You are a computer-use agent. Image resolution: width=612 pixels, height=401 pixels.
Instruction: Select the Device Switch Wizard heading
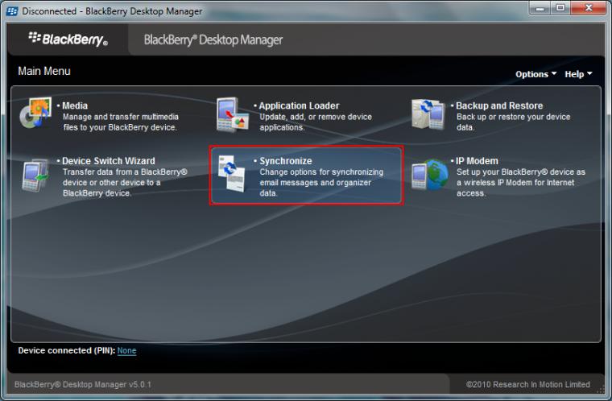coord(109,161)
